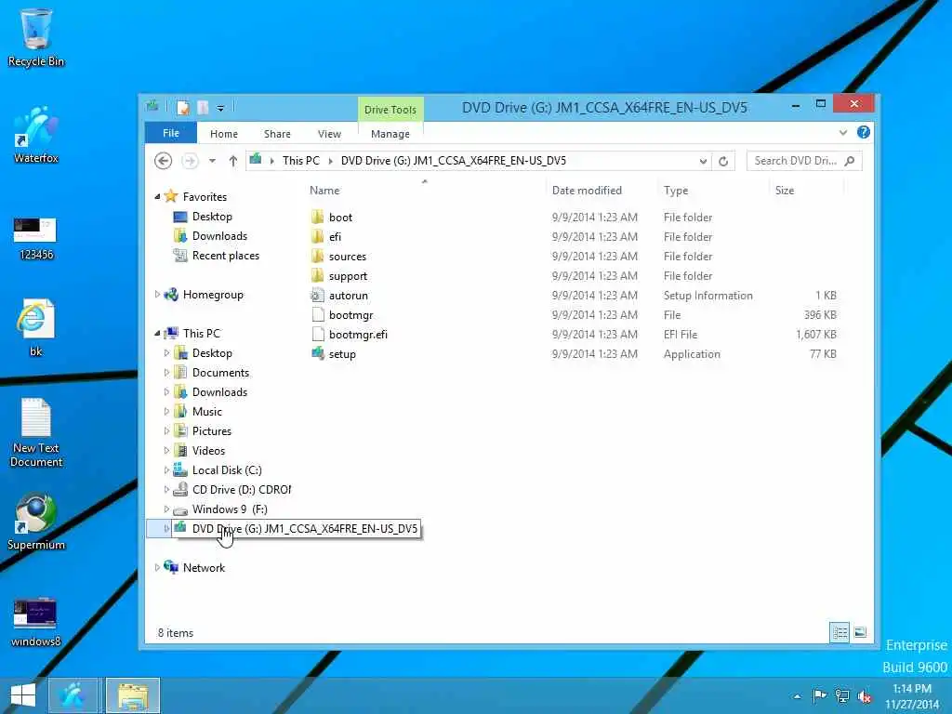Open the address bar history dropdown
Screen dimensions: 952x714
coord(703,161)
